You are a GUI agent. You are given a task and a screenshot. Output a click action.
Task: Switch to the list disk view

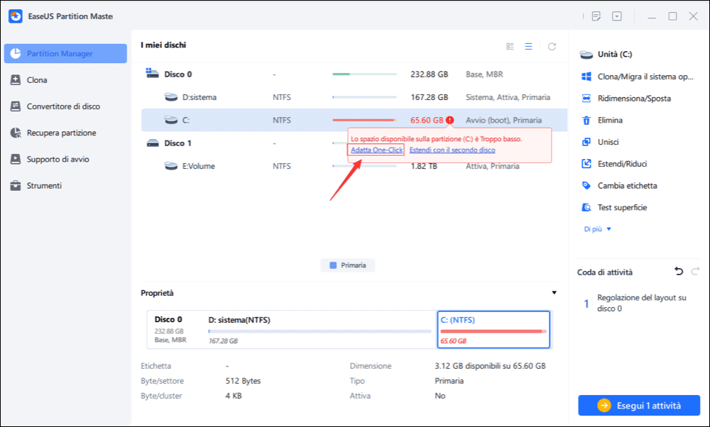pyautogui.click(x=528, y=46)
